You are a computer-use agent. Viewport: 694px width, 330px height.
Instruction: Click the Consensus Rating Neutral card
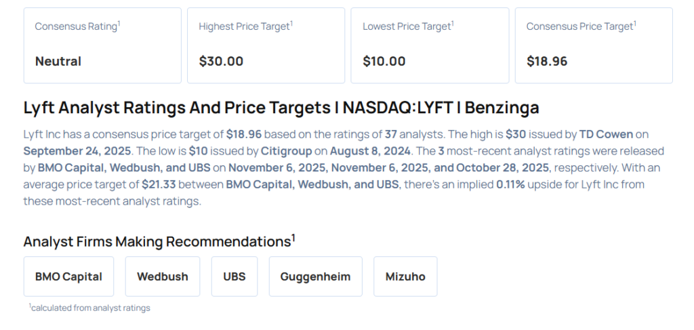[102, 45]
